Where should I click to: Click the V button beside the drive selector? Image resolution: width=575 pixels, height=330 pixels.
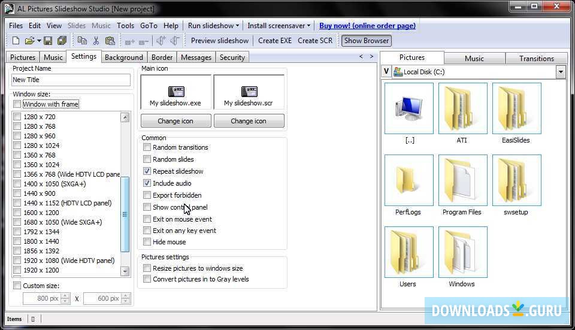tap(386, 71)
